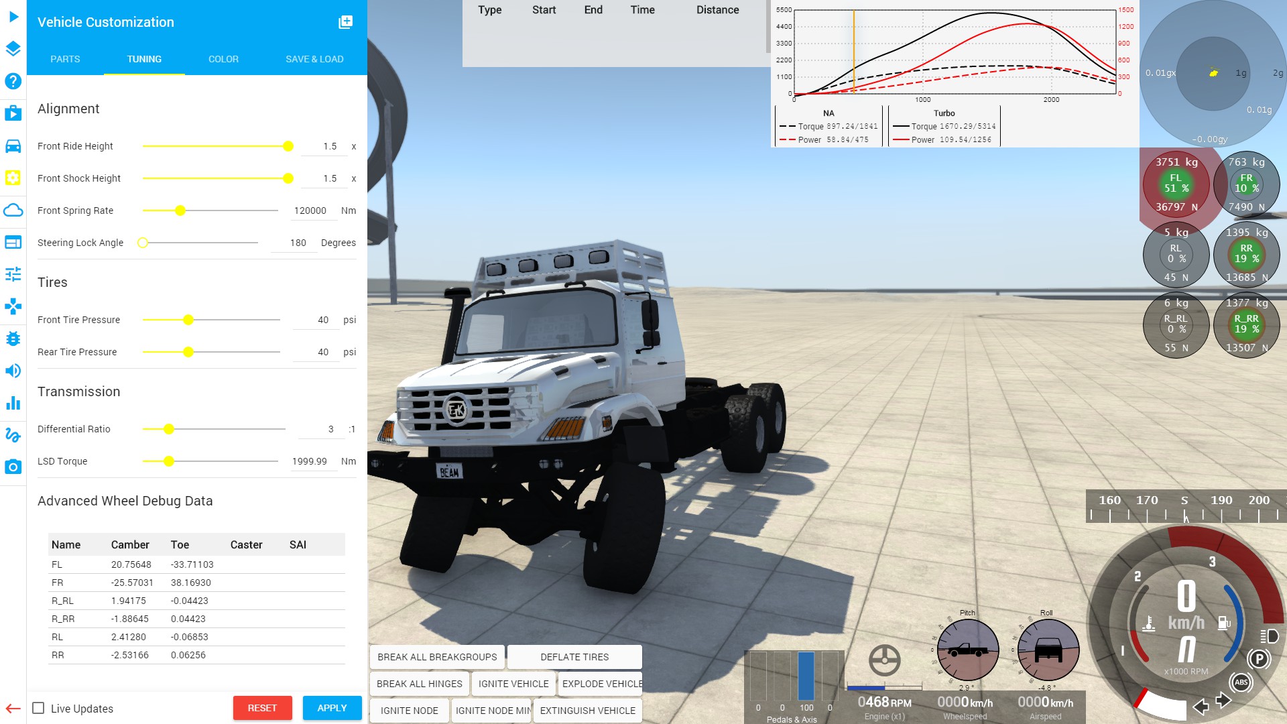Viewport: 1287px width, 724px height.
Task: Click the Differential Ratio value field
Action: click(x=321, y=429)
